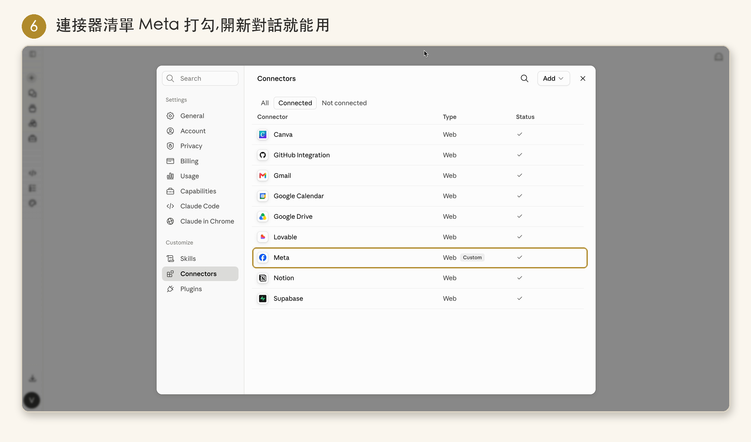Go to Billing settings
Screen dimensions: 751x442
[200, 161]
